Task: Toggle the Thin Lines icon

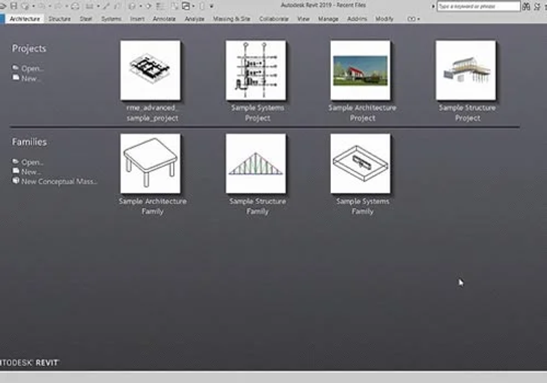Action: point(161,6)
